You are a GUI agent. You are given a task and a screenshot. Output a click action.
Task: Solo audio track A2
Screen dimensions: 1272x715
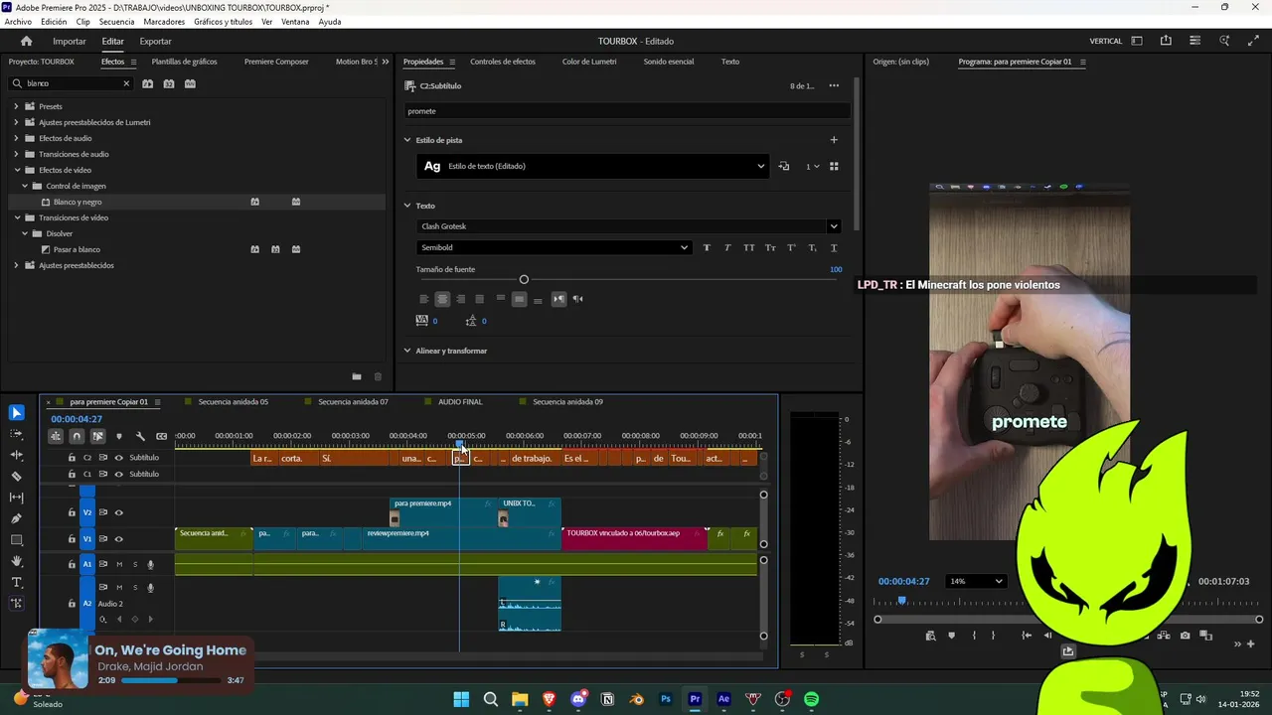135,587
